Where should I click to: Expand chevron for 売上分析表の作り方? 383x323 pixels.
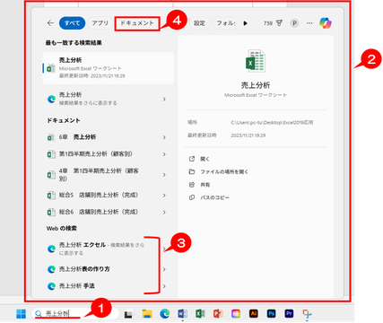click(164, 269)
